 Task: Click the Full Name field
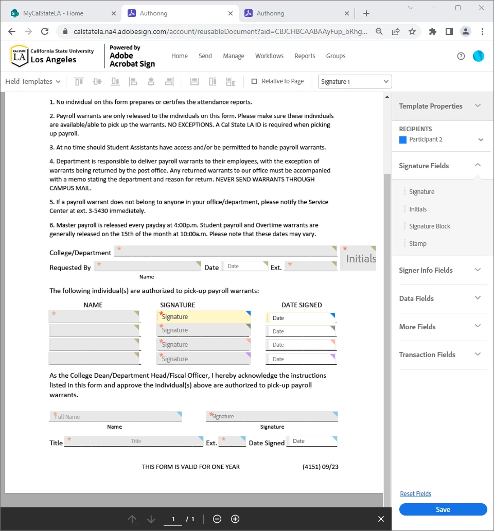click(x=116, y=416)
